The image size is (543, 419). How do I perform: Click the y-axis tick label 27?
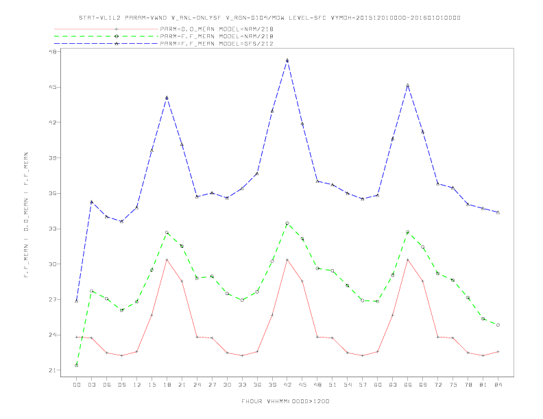[x=53, y=299]
